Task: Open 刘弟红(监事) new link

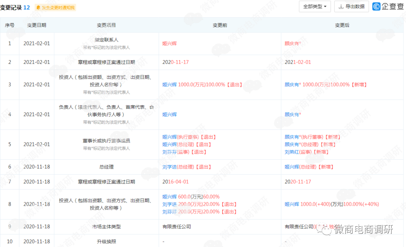Action: [307, 152]
